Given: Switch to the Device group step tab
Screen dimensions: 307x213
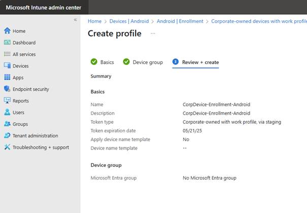Looking at the screenshot, I should [x=143, y=62].
